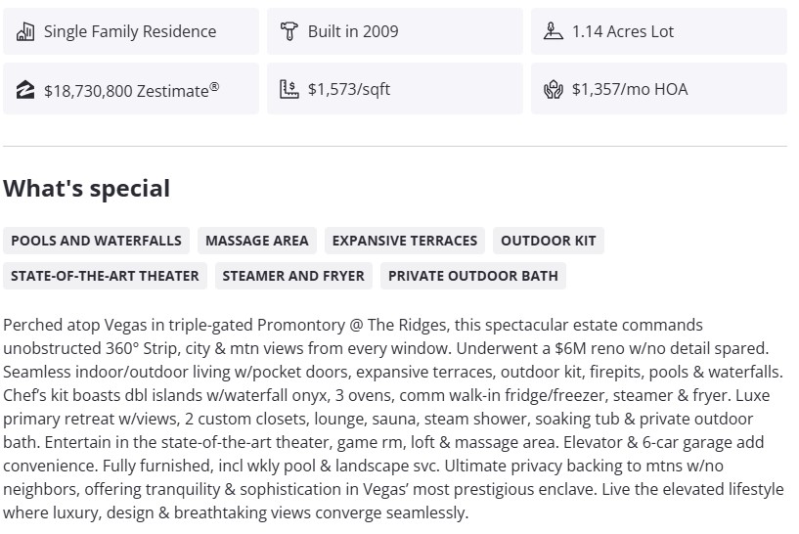
Task: Choose the PRIVATE OUTDOOR BATH tag
Action: pos(473,276)
